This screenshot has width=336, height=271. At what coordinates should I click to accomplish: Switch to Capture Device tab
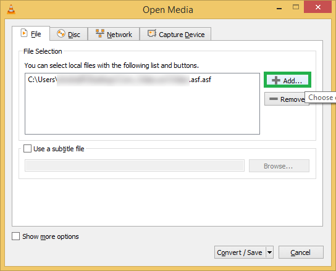(175, 34)
